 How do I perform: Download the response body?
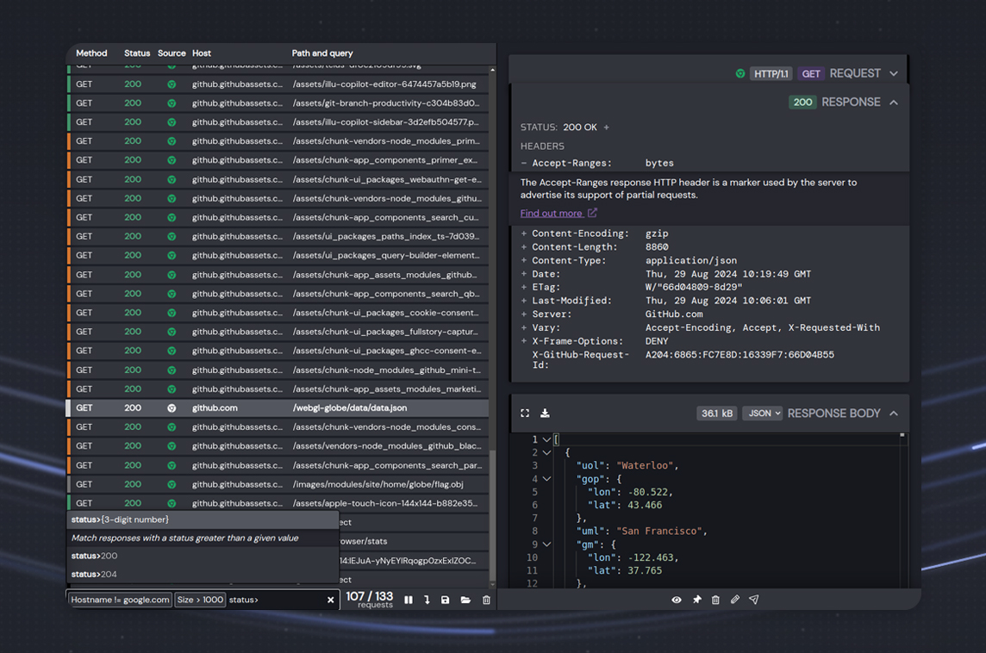coord(545,414)
